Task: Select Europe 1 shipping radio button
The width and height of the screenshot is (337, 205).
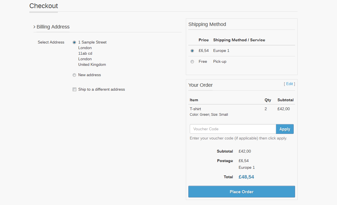Action: pyautogui.click(x=192, y=51)
